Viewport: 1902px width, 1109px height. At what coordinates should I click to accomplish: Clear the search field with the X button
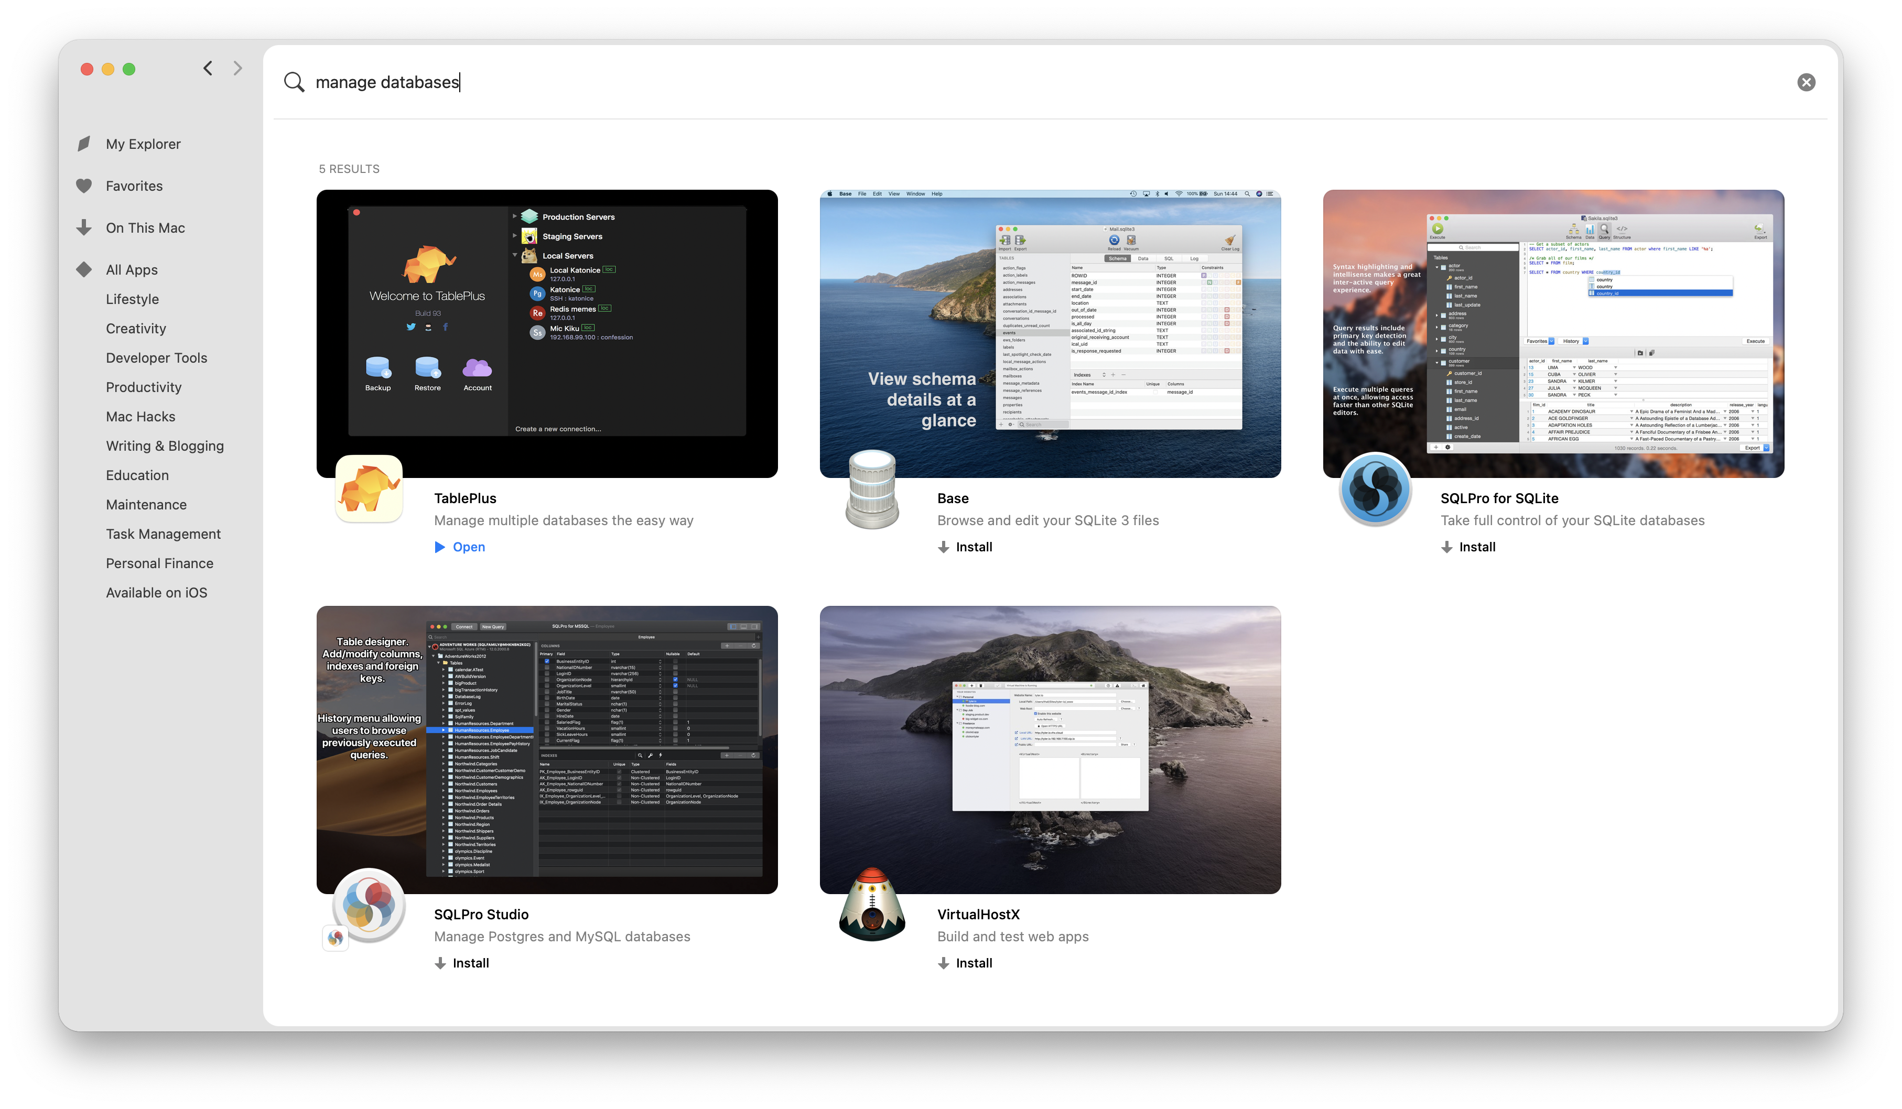1806,82
